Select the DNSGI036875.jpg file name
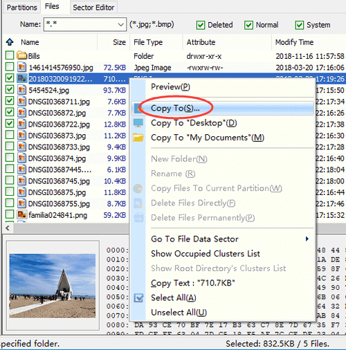The image size is (346, 350). tap(57, 192)
